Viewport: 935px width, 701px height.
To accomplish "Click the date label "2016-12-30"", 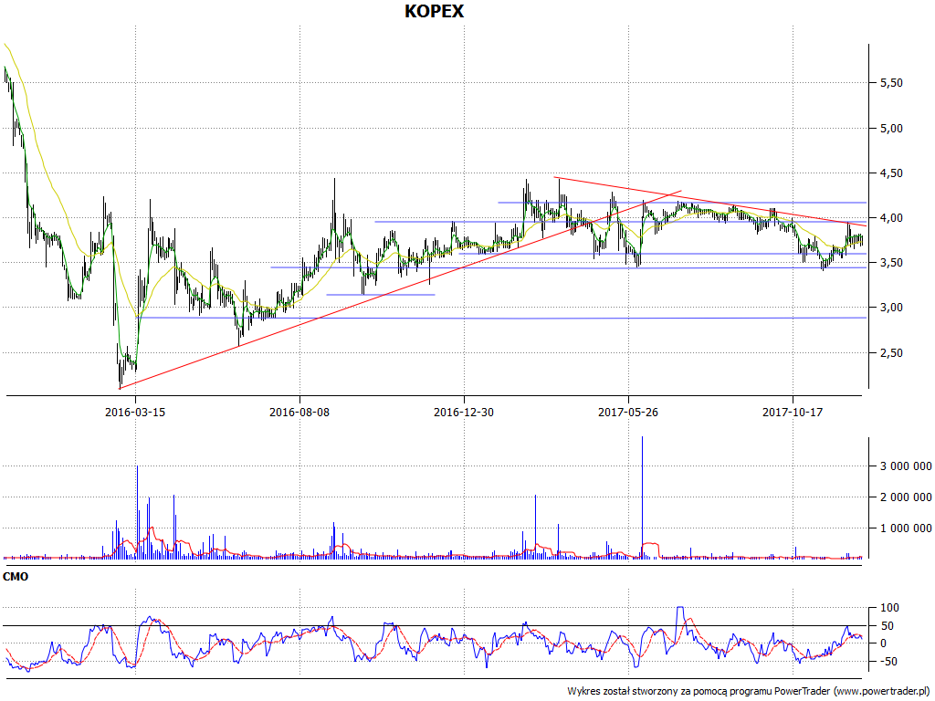I will click(x=464, y=412).
